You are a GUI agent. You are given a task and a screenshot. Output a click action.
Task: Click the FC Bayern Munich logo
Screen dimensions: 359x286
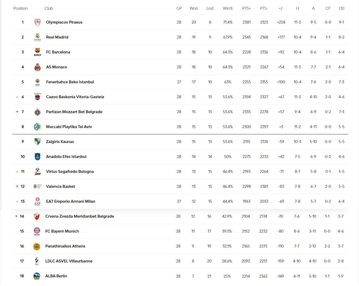[37, 231]
